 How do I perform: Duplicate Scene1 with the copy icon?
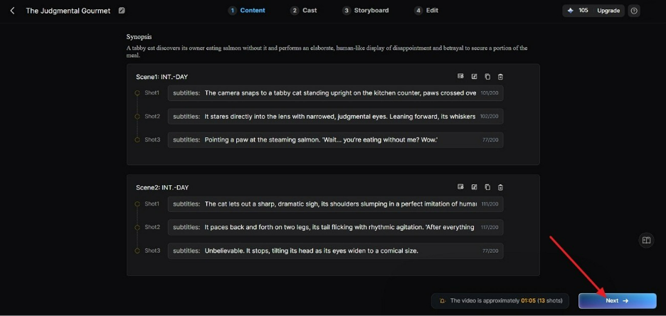(487, 76)
